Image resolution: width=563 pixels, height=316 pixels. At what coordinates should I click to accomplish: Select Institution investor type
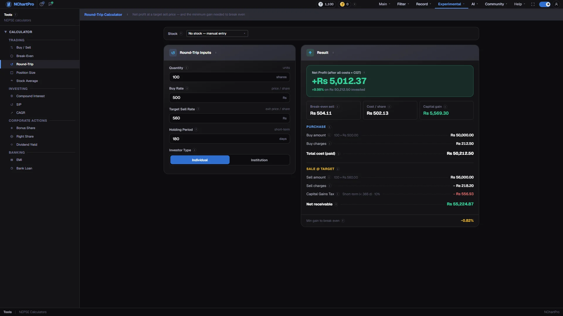tap(259, 160)
